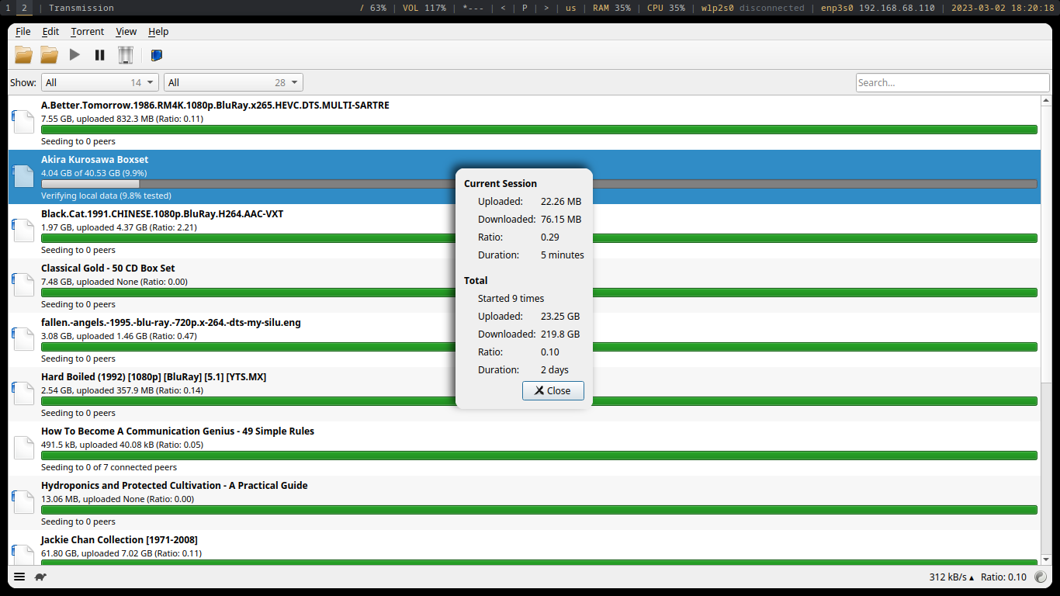The width and height of the screenshot is (1060, 596).
Task: Open the View menu
Action: [126, 32]
